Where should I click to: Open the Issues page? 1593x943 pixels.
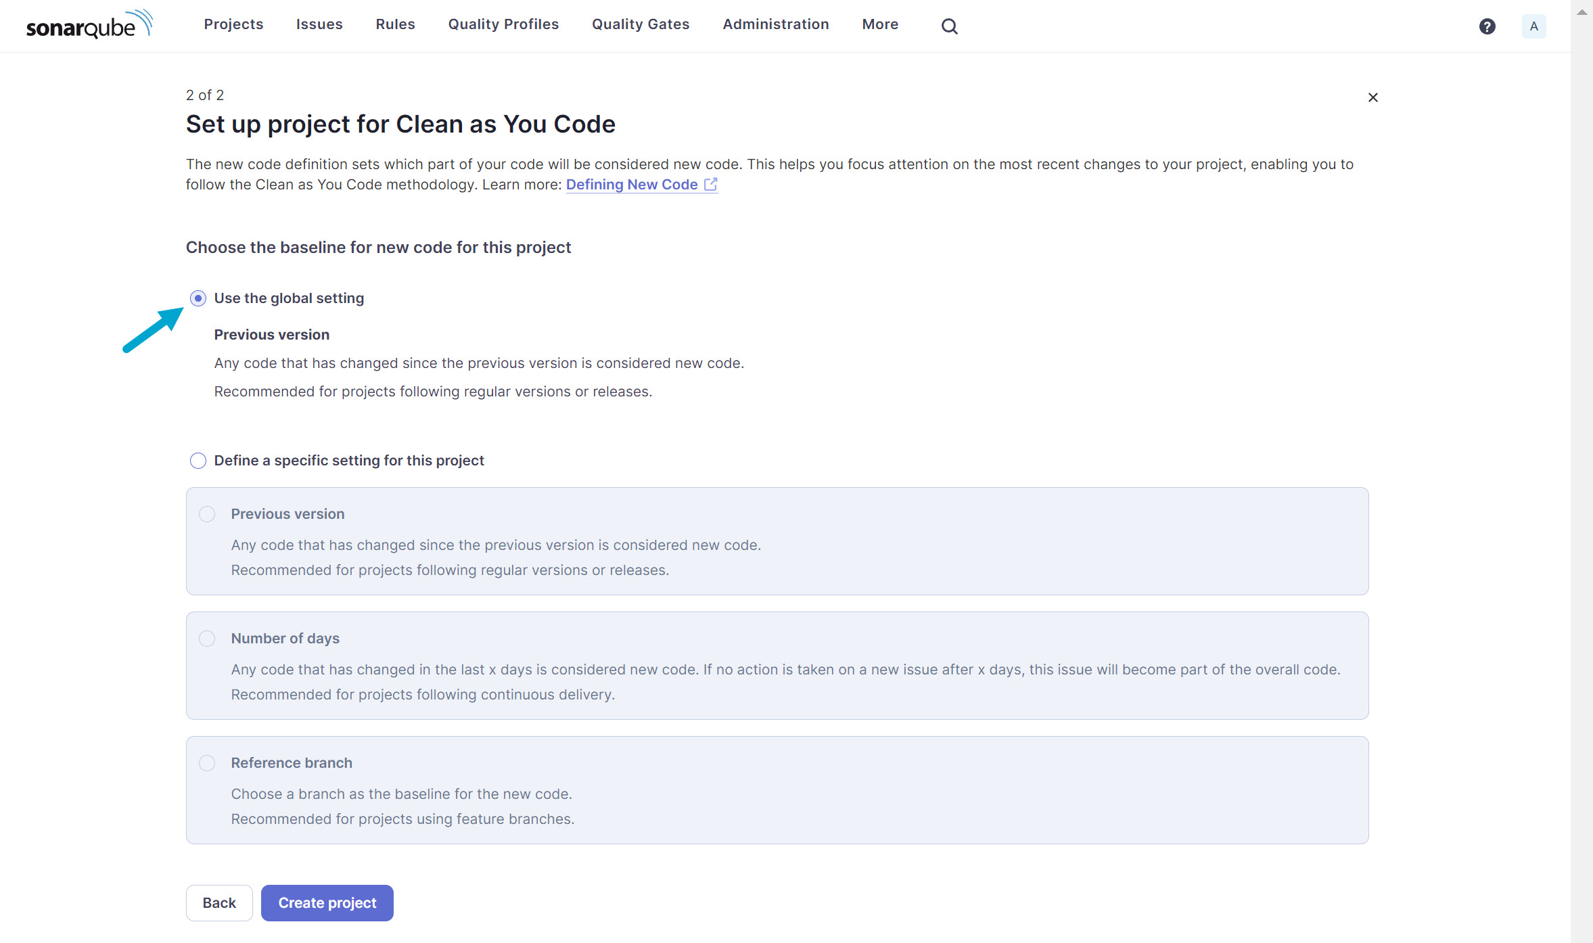pyautogui.click(x=319, y=24)
